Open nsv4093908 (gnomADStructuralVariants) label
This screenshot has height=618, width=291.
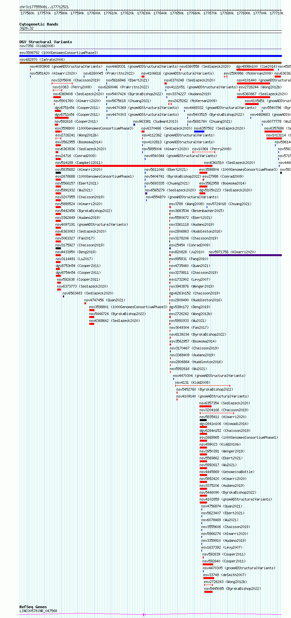66,66
